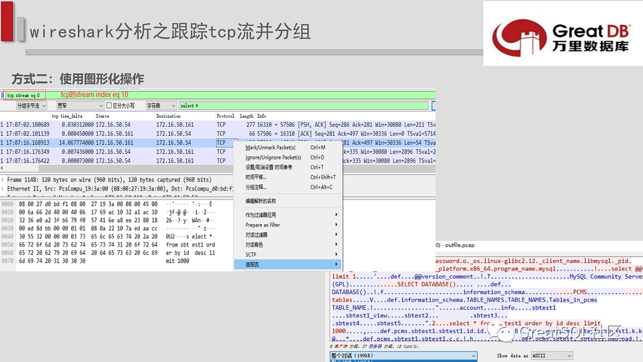Image resolution: width=643 pixels, height=362 pixels.
Task: Click the 14.067774000 time delta cell
Action: pyautogui.click(x=76, y=143)
